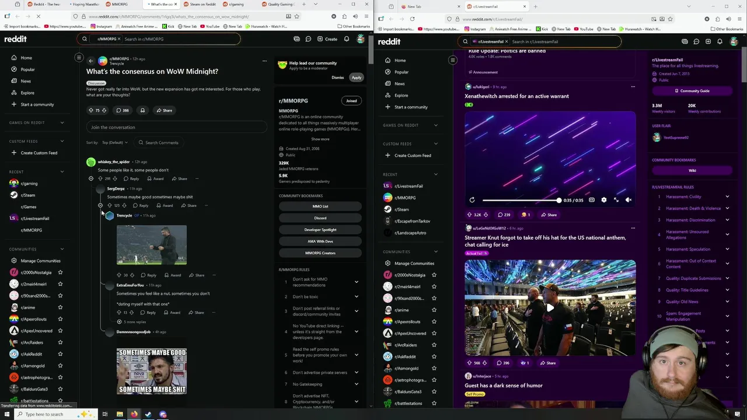Favorite r/2meirl4meirl in right window sidebar
This screenshot has height=420, width=747.
point(434,286)
